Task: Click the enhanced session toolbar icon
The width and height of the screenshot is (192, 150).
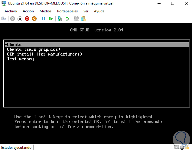Action: (76, 19)
